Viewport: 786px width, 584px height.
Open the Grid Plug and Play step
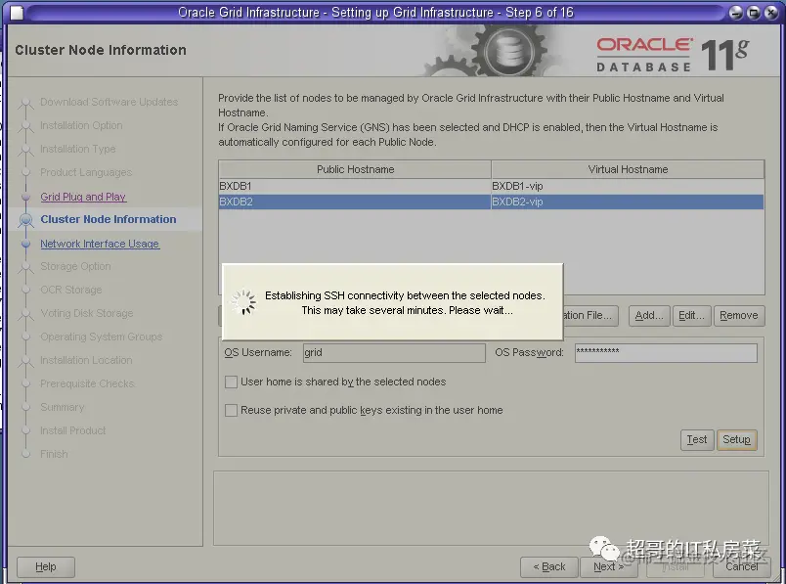[83, 197]
